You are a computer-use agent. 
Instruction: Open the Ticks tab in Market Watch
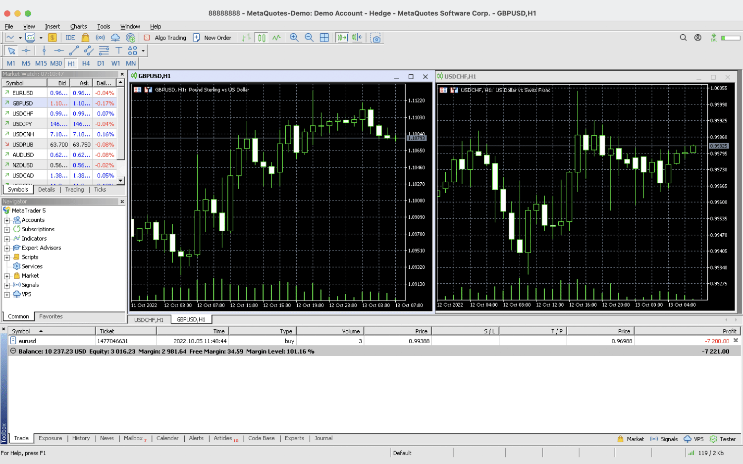pyautogui.click(x=100, y=190)
